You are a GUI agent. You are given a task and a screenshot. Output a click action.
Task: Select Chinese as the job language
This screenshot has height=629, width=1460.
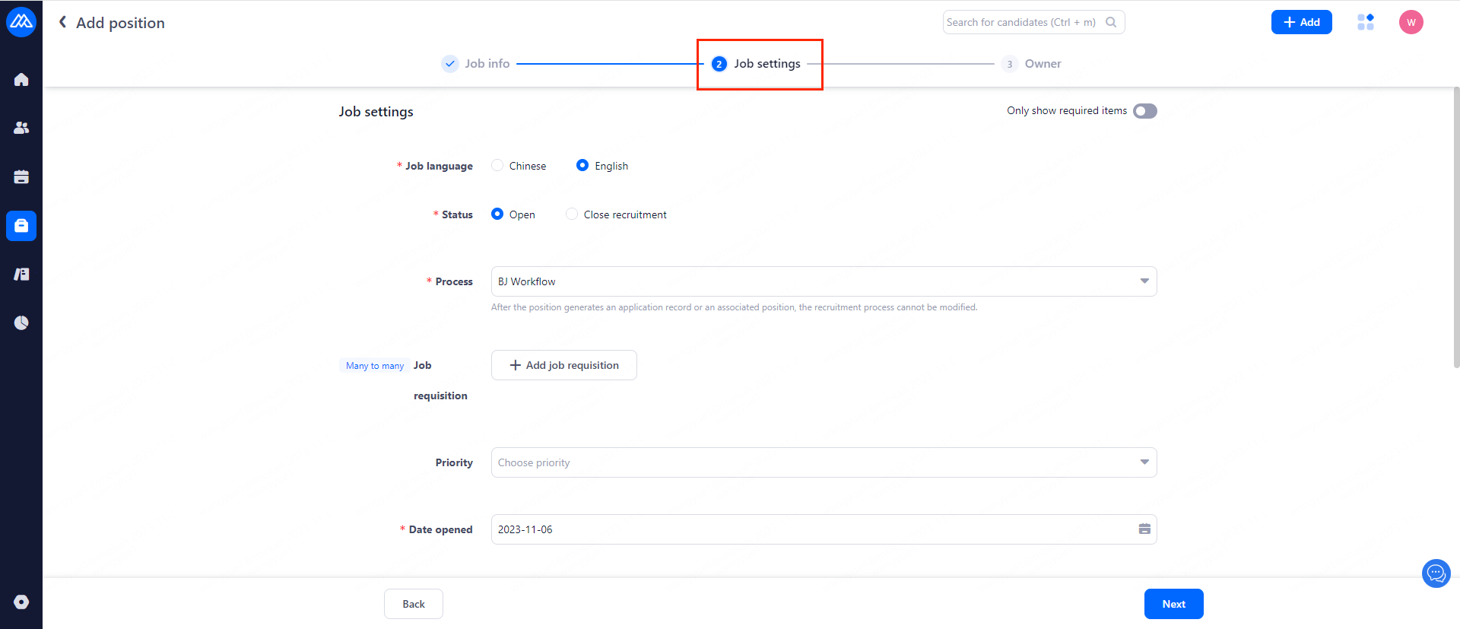497,165
